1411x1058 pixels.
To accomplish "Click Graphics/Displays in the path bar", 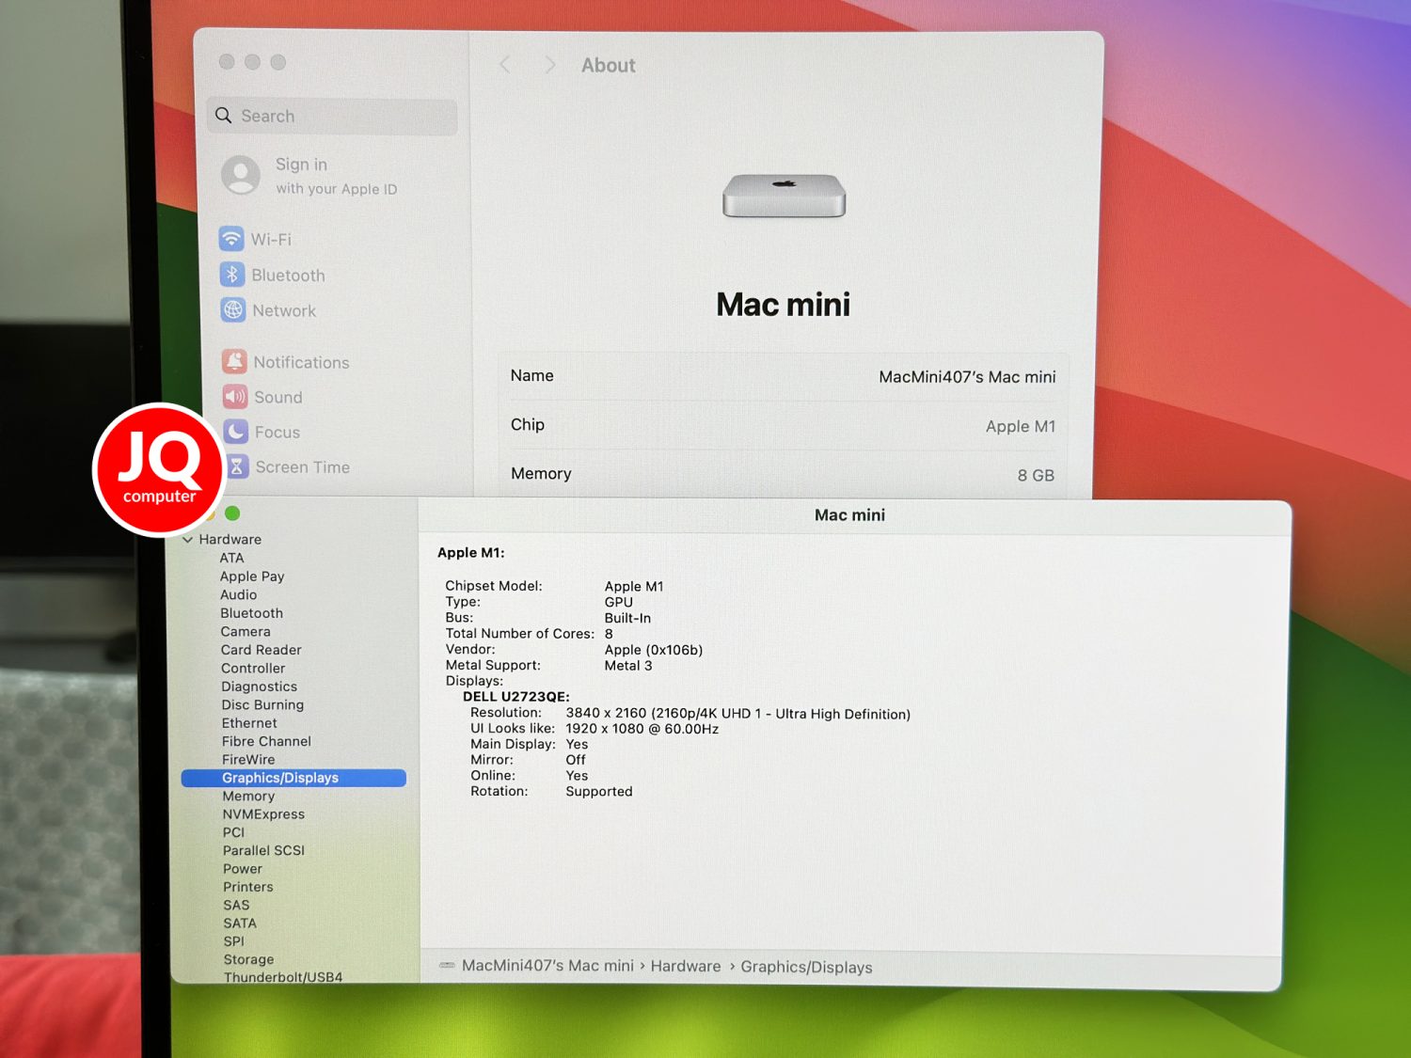I will point(806,967).
